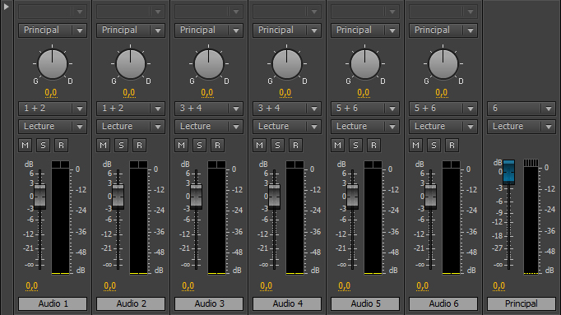The image size is (561, 315).
Task: Click the Audio 2 volume fader handle
Action: pos(118,197)
